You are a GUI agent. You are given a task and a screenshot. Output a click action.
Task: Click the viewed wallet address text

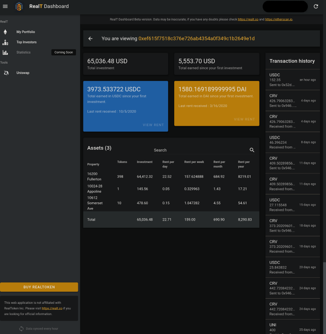(196, 39)
